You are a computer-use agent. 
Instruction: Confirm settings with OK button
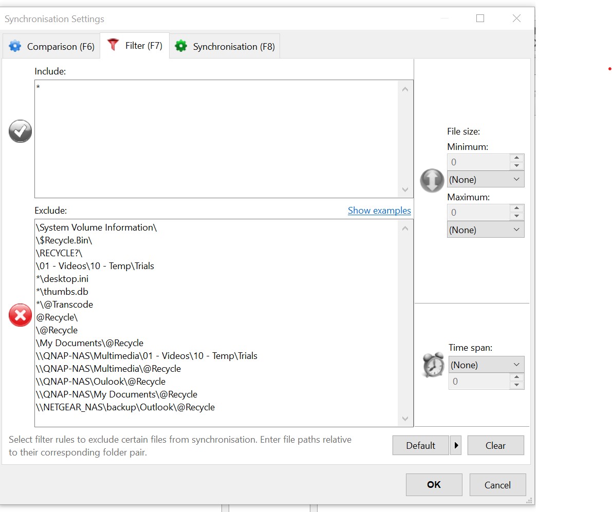[434, 485]
